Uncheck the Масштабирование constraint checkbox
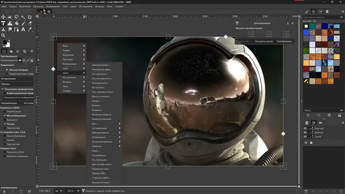Screen dimensions: 345x194 click(x=5, y=116)
